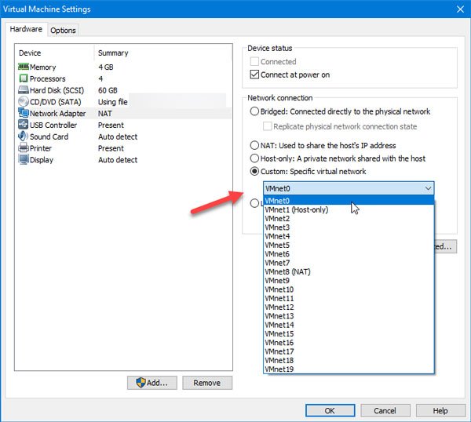
Task: Pick VMnet7 in the network list
Action: point(349,263)
